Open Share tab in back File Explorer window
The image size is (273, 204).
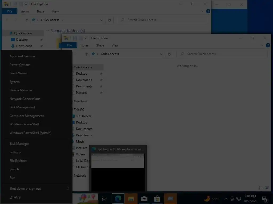coord(41,11)
